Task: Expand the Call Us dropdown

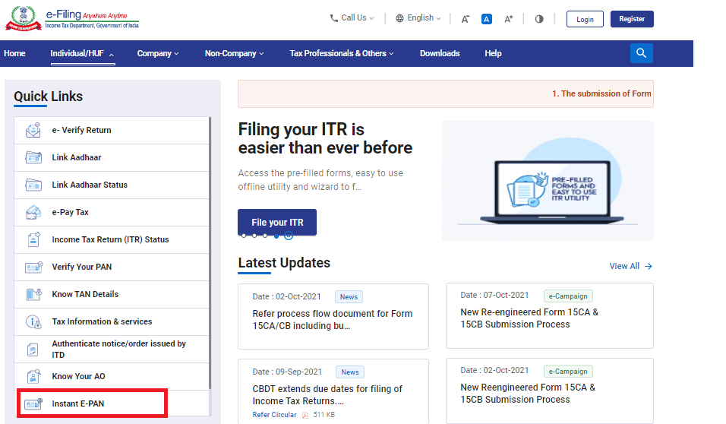Action: [352, 18]
